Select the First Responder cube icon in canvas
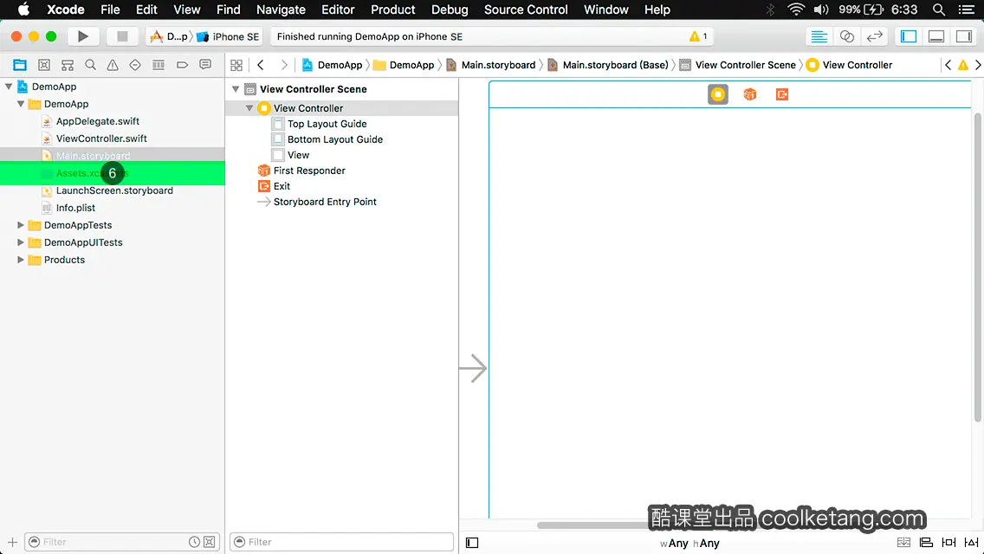 (x=750, y=94)
